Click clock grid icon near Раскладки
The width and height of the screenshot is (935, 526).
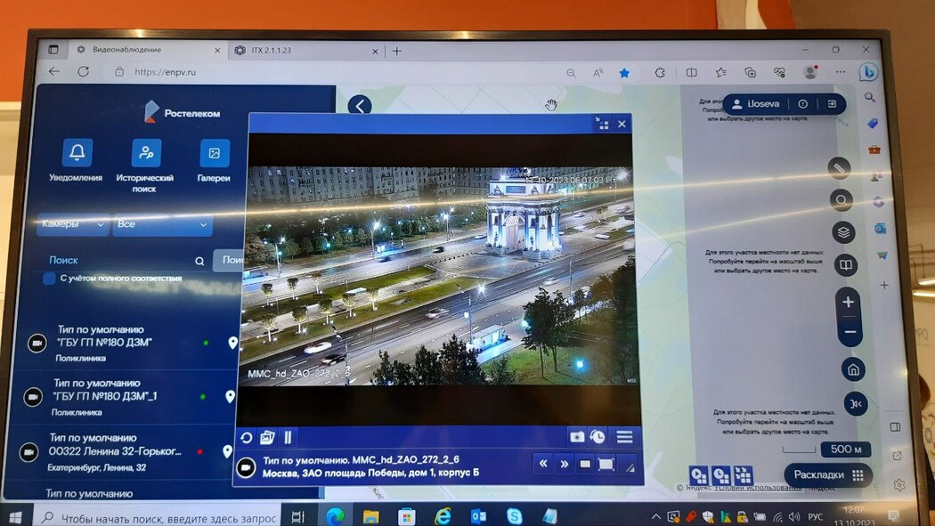tap(721, 475)
